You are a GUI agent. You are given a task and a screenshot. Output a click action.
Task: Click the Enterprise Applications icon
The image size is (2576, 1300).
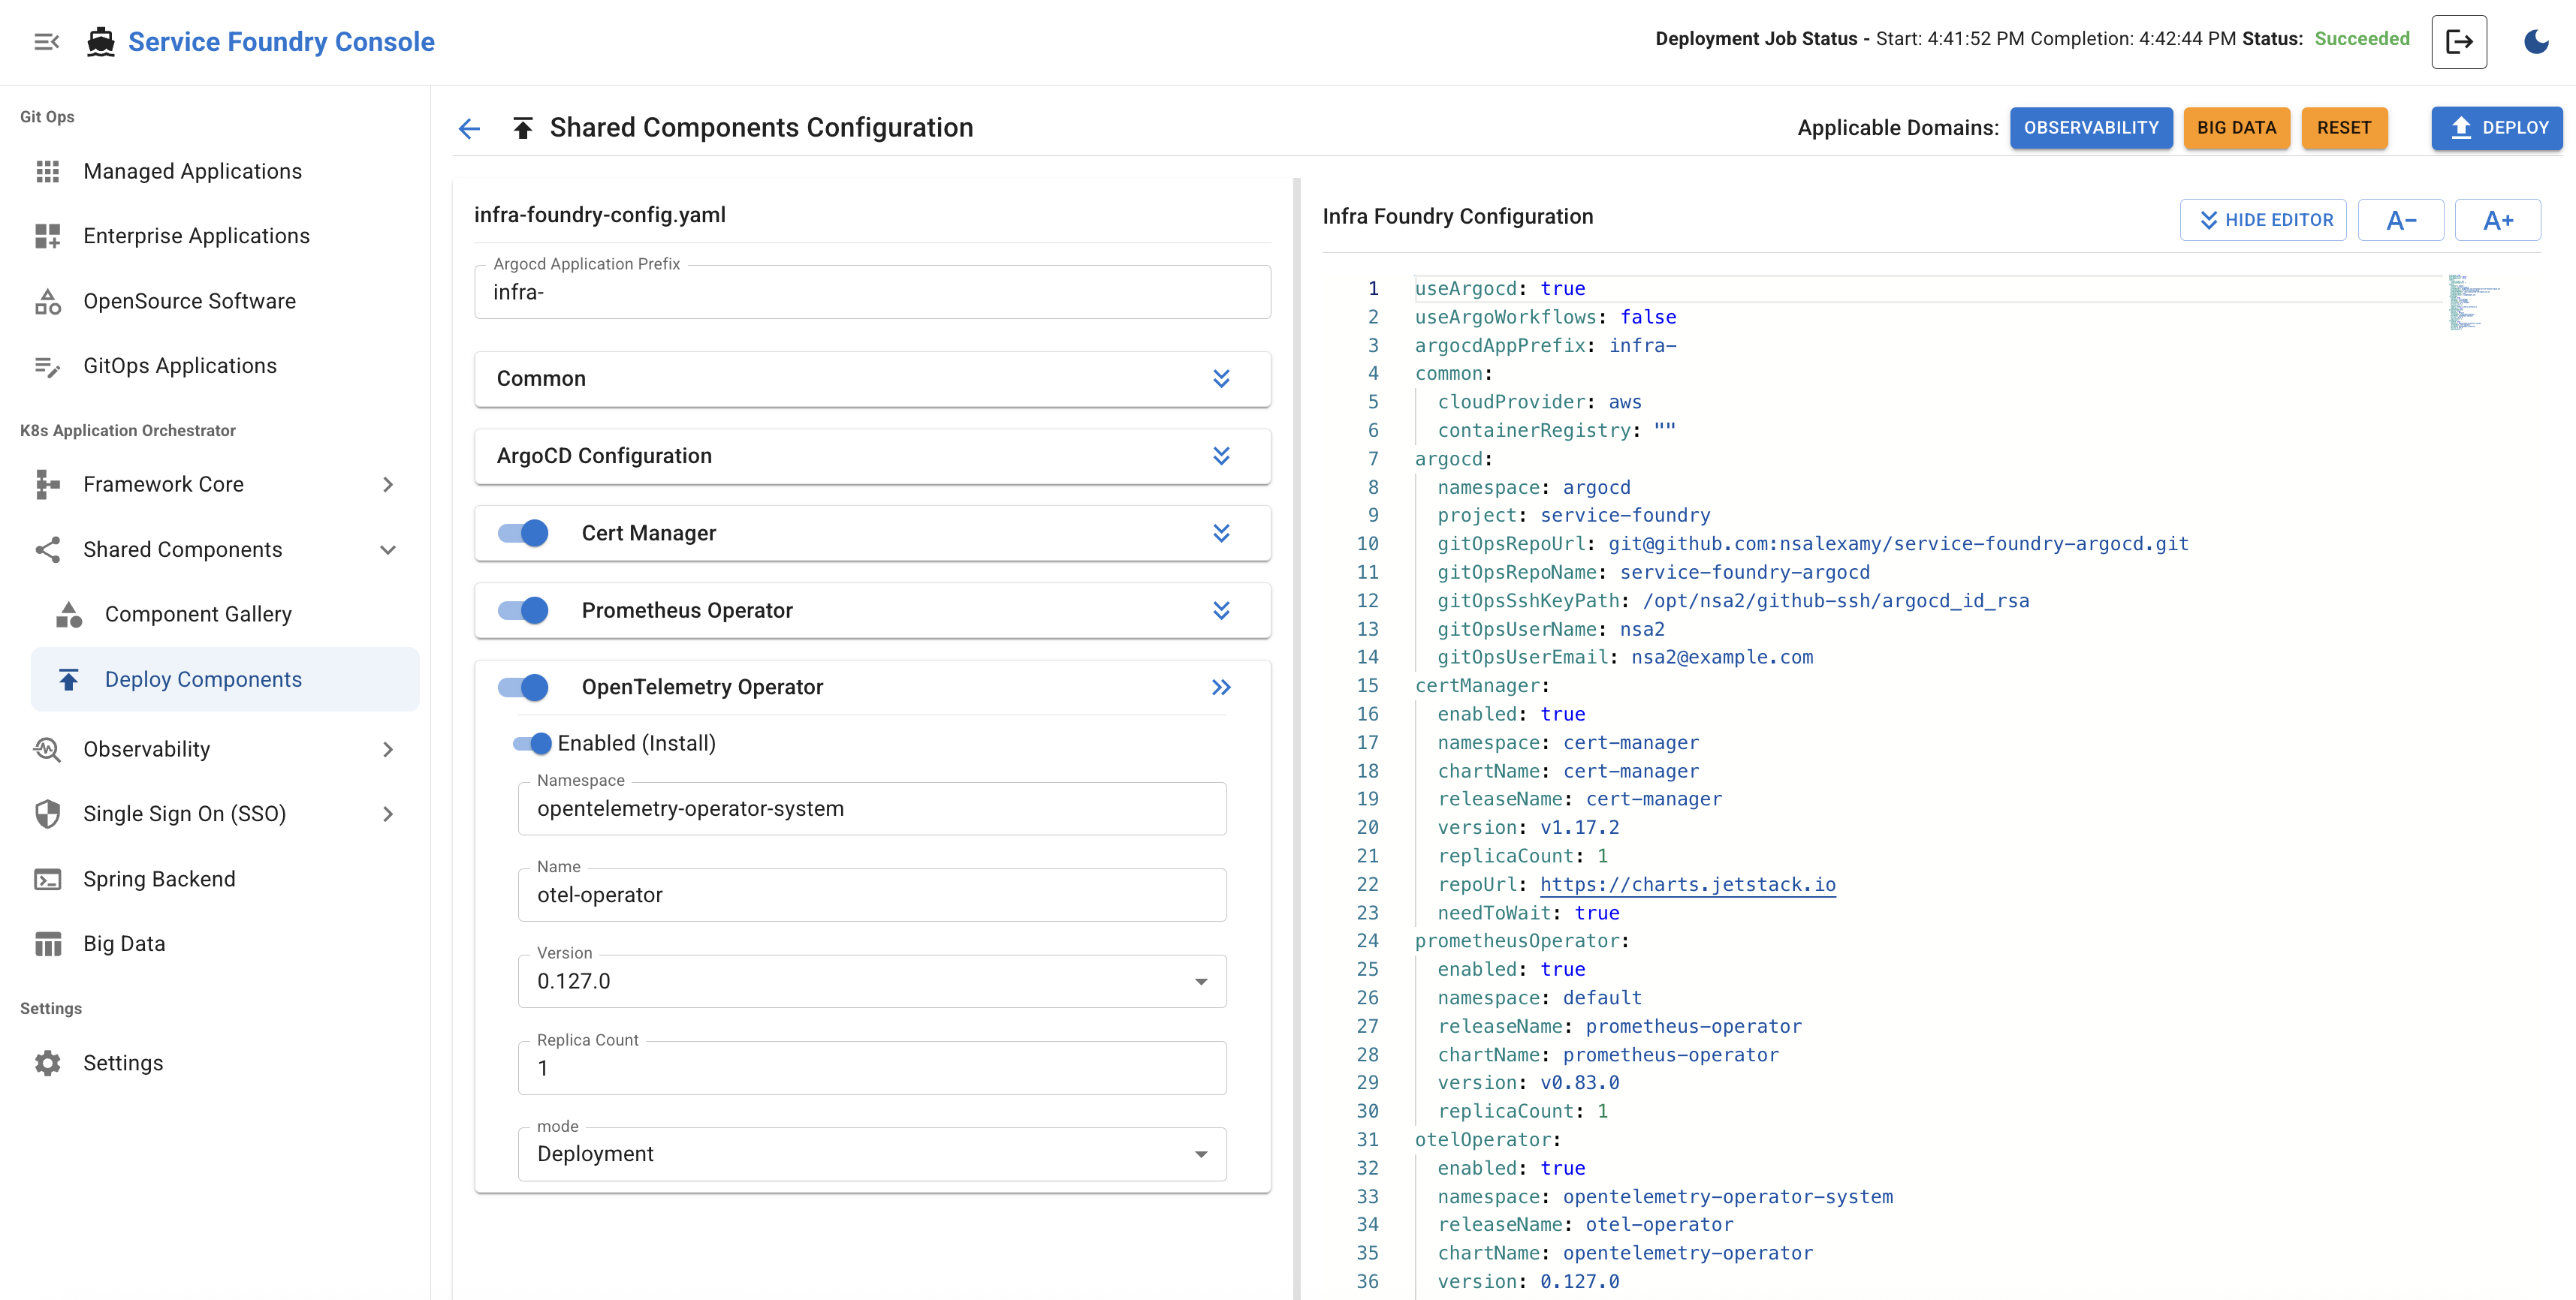pyautogui.click(x=48, y=236)
